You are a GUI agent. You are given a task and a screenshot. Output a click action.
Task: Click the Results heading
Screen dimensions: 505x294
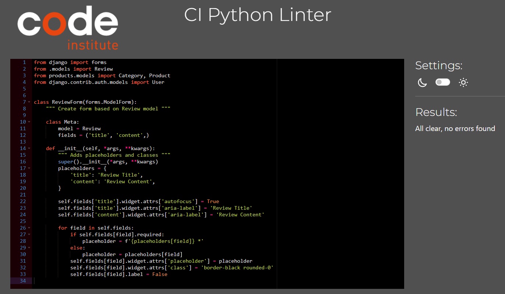click(x=436, y=112)
